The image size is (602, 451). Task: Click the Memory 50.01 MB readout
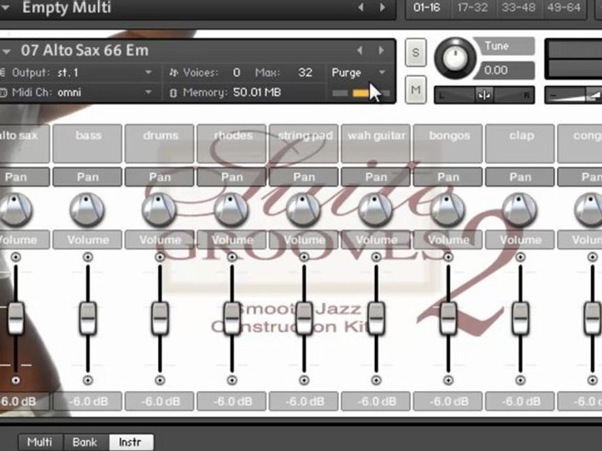[257, 93]
